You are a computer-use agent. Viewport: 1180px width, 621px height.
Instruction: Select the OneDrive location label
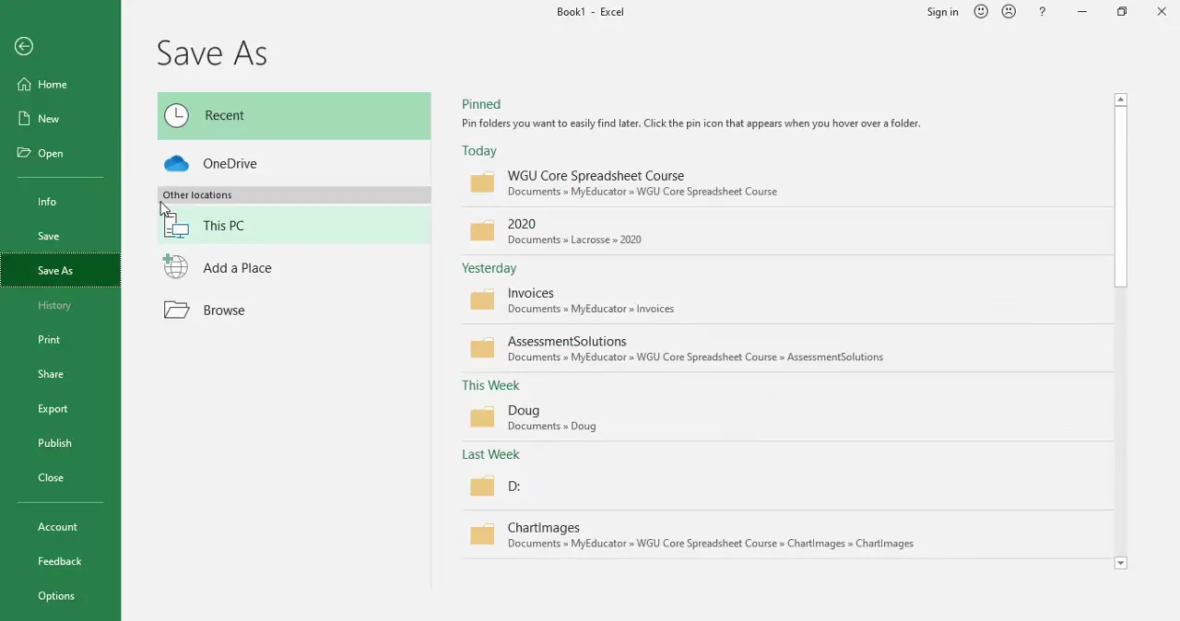pyautogui.click(x=230, y=164)
